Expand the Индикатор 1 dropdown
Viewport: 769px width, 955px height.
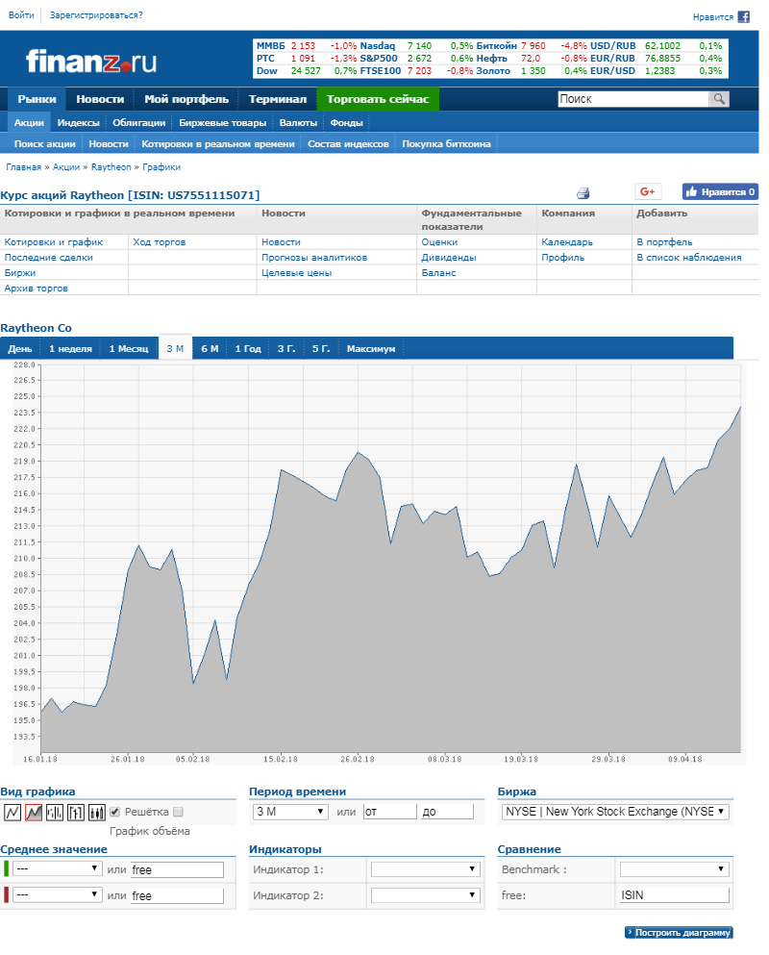point(425,869)
